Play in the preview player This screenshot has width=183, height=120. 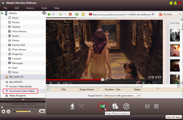3,112
